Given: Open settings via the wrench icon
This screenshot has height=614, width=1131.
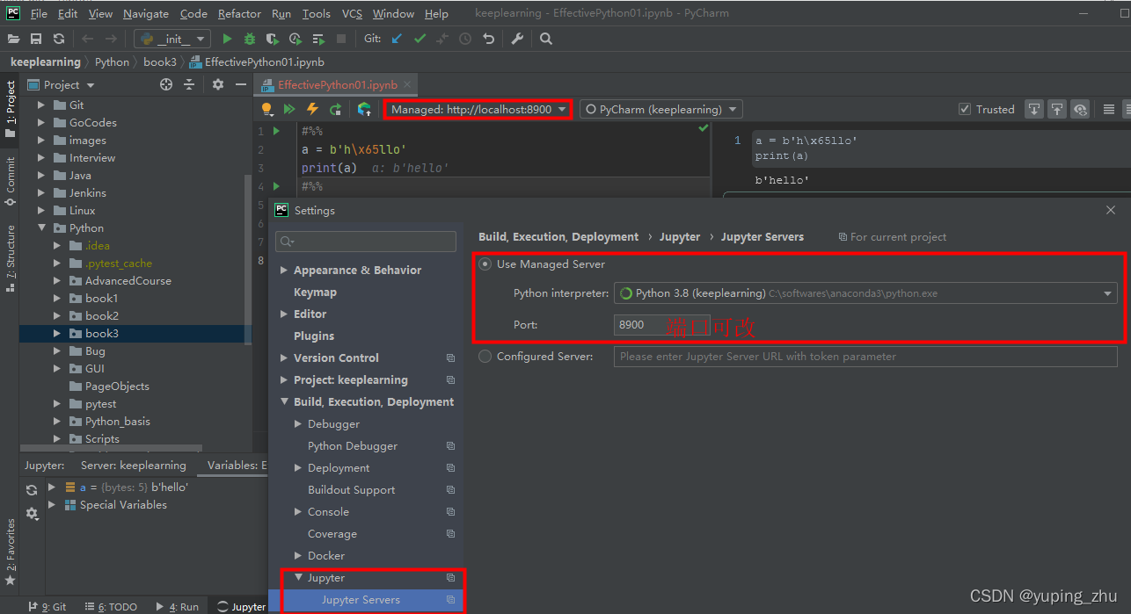Looking at the screenshot, I should point(517,39).
